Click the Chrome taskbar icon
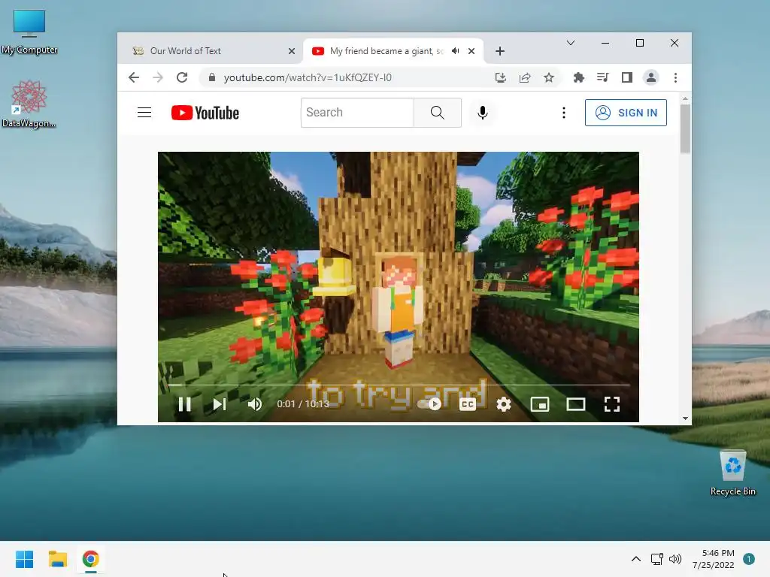The height and width of the screenshot is (577, 770). click(91, 559)
